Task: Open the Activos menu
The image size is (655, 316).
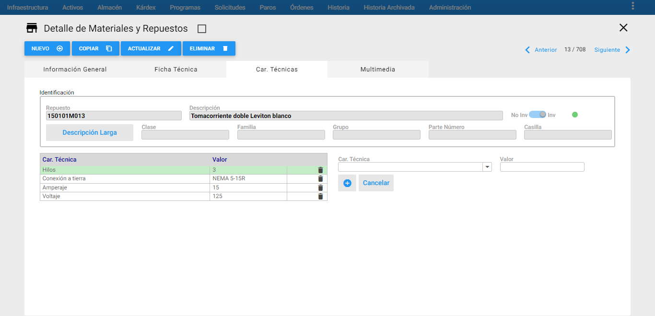Action: [72, 7]
